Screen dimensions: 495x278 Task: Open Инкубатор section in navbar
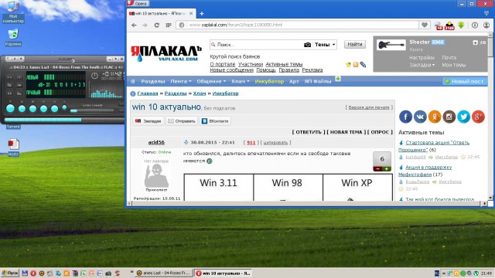269,81
